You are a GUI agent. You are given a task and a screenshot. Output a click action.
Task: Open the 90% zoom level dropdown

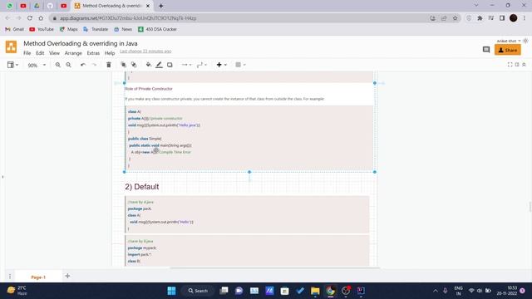[37, 65]
